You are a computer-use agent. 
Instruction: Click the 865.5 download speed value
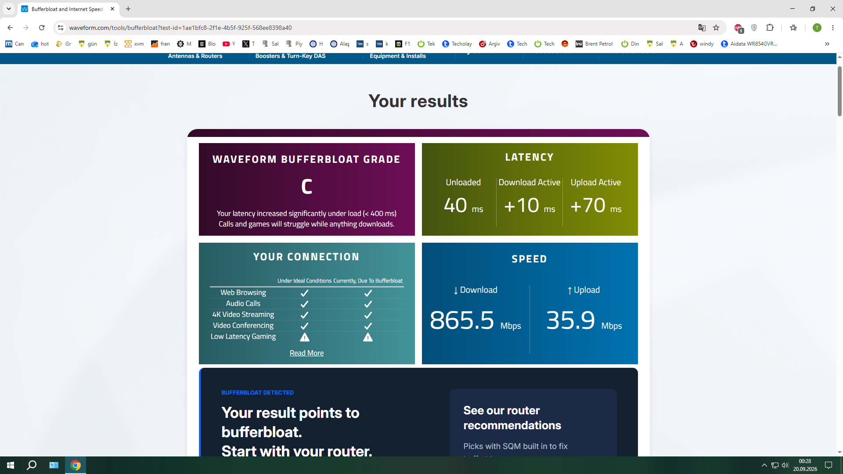point(462,320)
